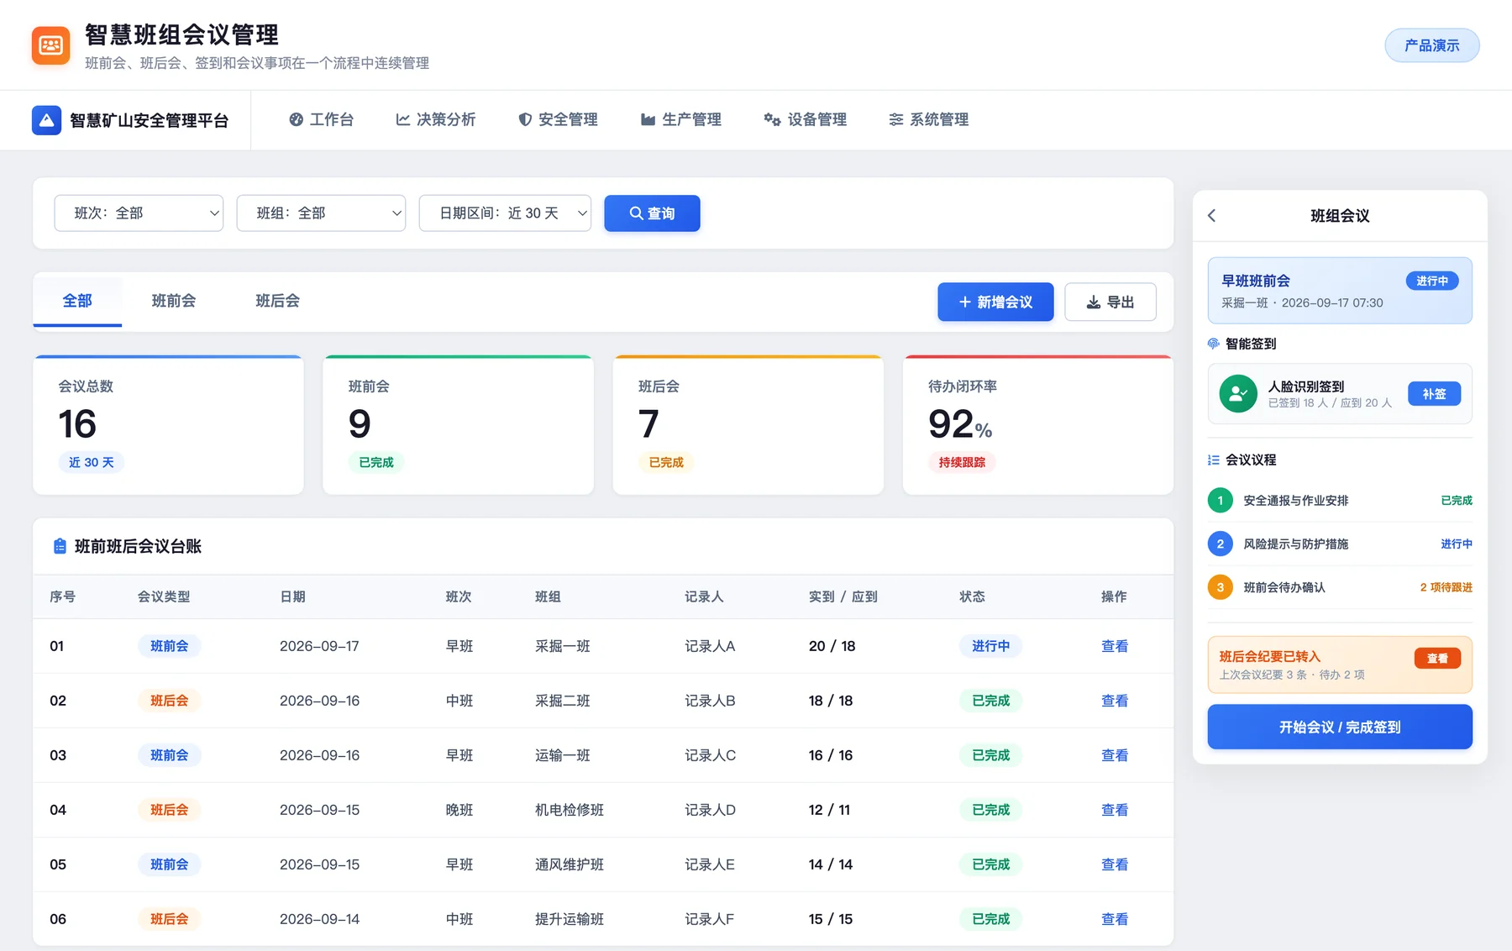Open 查看 link for row 02 采掘二班
The height and width of the screenshot is (951, 1512).
coord(1115,701)
